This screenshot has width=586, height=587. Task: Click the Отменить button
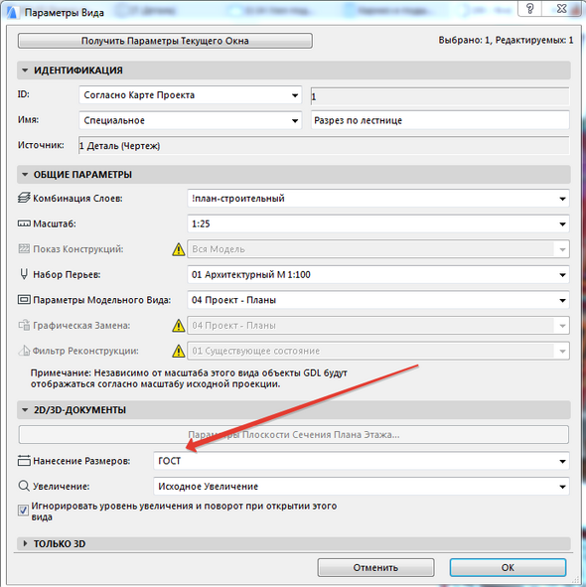point(375,567)
